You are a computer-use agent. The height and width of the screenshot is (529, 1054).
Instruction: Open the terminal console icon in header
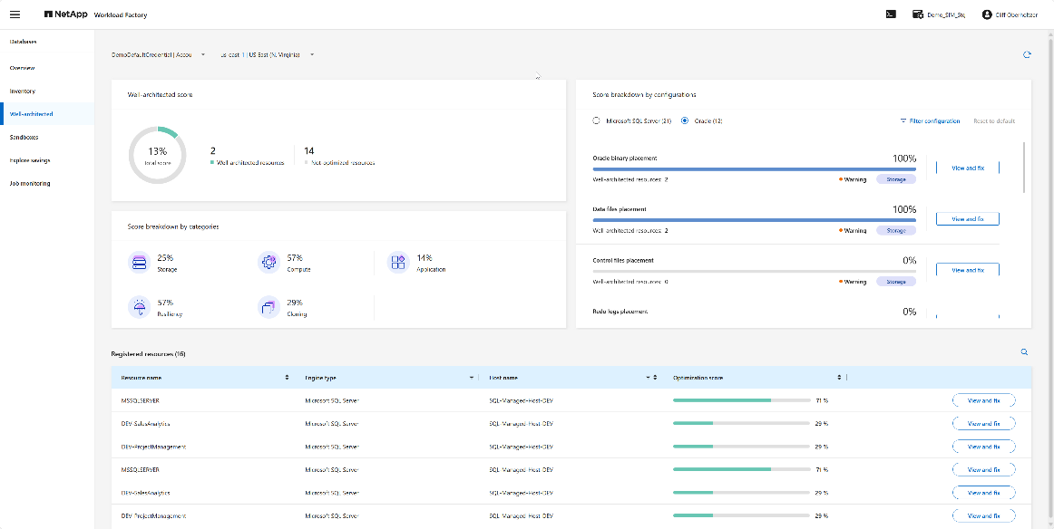pos(892,14)
